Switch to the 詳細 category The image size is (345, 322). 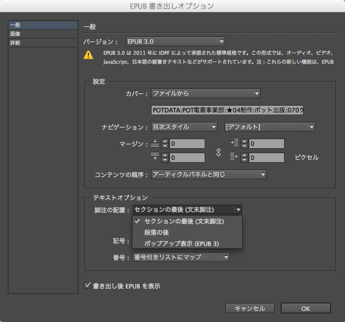click(x=43, y=42)
